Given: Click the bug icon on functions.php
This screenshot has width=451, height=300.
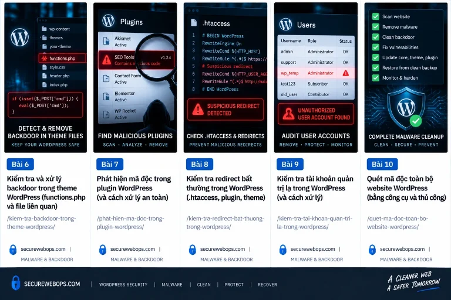Looking at the screenshot, I should pyautogui.click(x=44, y=58).
